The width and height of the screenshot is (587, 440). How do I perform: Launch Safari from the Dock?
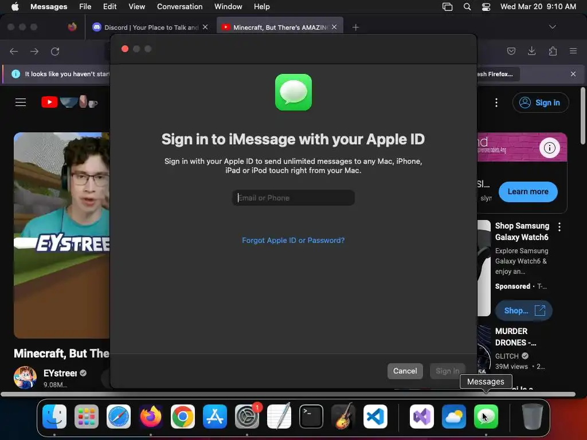(x=119, y=417)
